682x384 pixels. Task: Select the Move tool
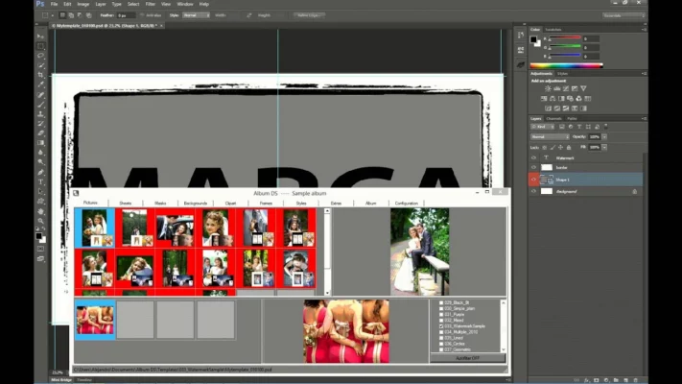tap(40, 36)
